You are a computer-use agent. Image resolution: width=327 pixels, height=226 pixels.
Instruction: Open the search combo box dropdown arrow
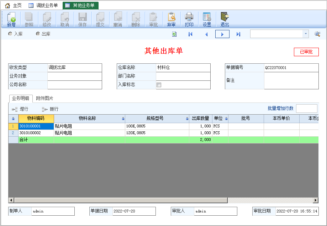pos(306,34)
